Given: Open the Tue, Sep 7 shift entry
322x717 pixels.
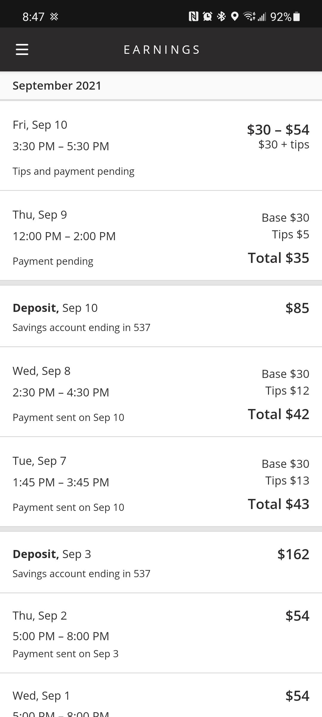Looking at the screenshot, I should point(161,482).
